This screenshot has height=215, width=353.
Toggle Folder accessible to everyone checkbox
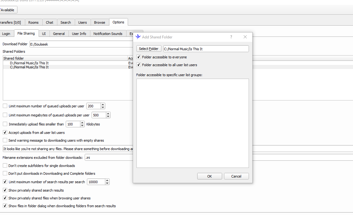coord(139,57)
